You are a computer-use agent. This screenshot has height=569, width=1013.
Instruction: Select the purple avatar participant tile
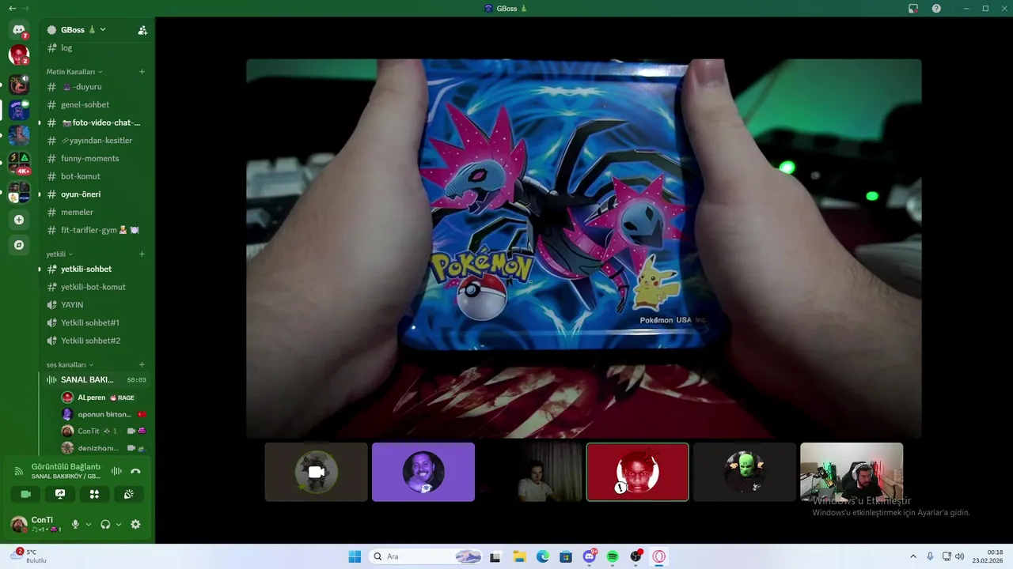423,472
